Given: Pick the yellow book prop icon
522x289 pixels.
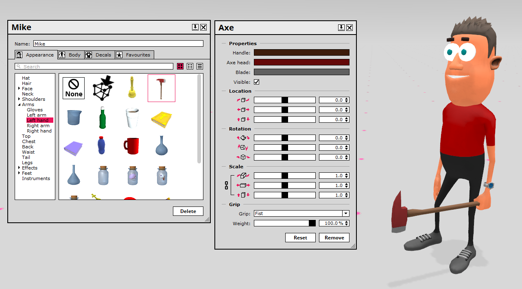Looking at the screenshot, I should pyautogui.click(x=162, y=118).
